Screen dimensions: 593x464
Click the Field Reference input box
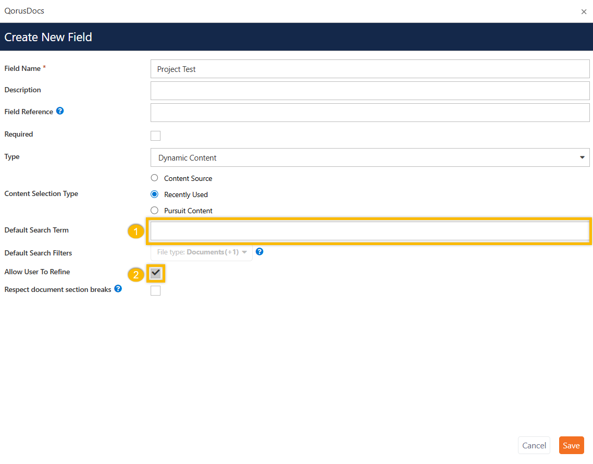[369, 112]
